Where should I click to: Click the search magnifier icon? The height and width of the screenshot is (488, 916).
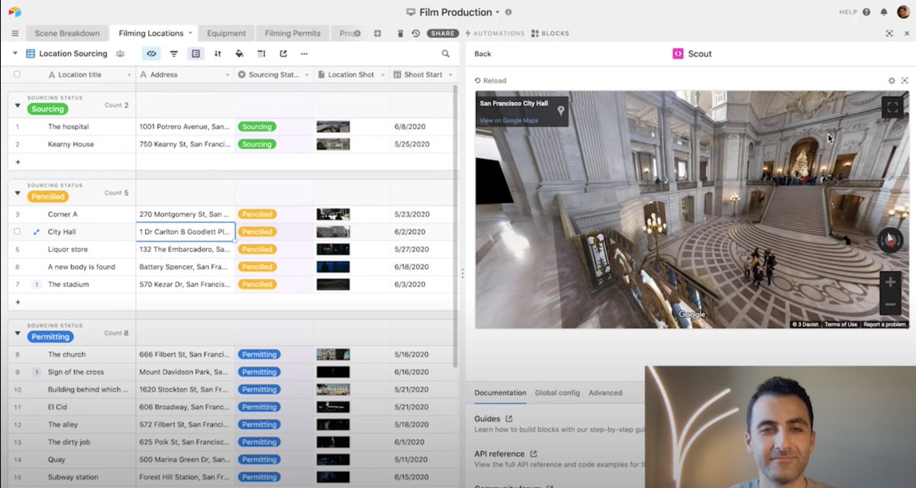click(446, 53)
